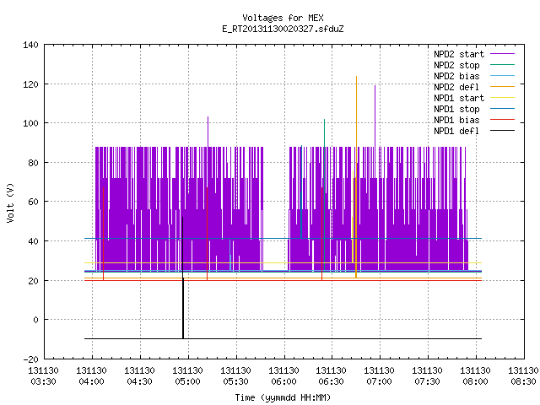The height and width of the screenshot is (405, 540).
Task: Click the x-axis tick label 07:30
Action: coord(427,382)
